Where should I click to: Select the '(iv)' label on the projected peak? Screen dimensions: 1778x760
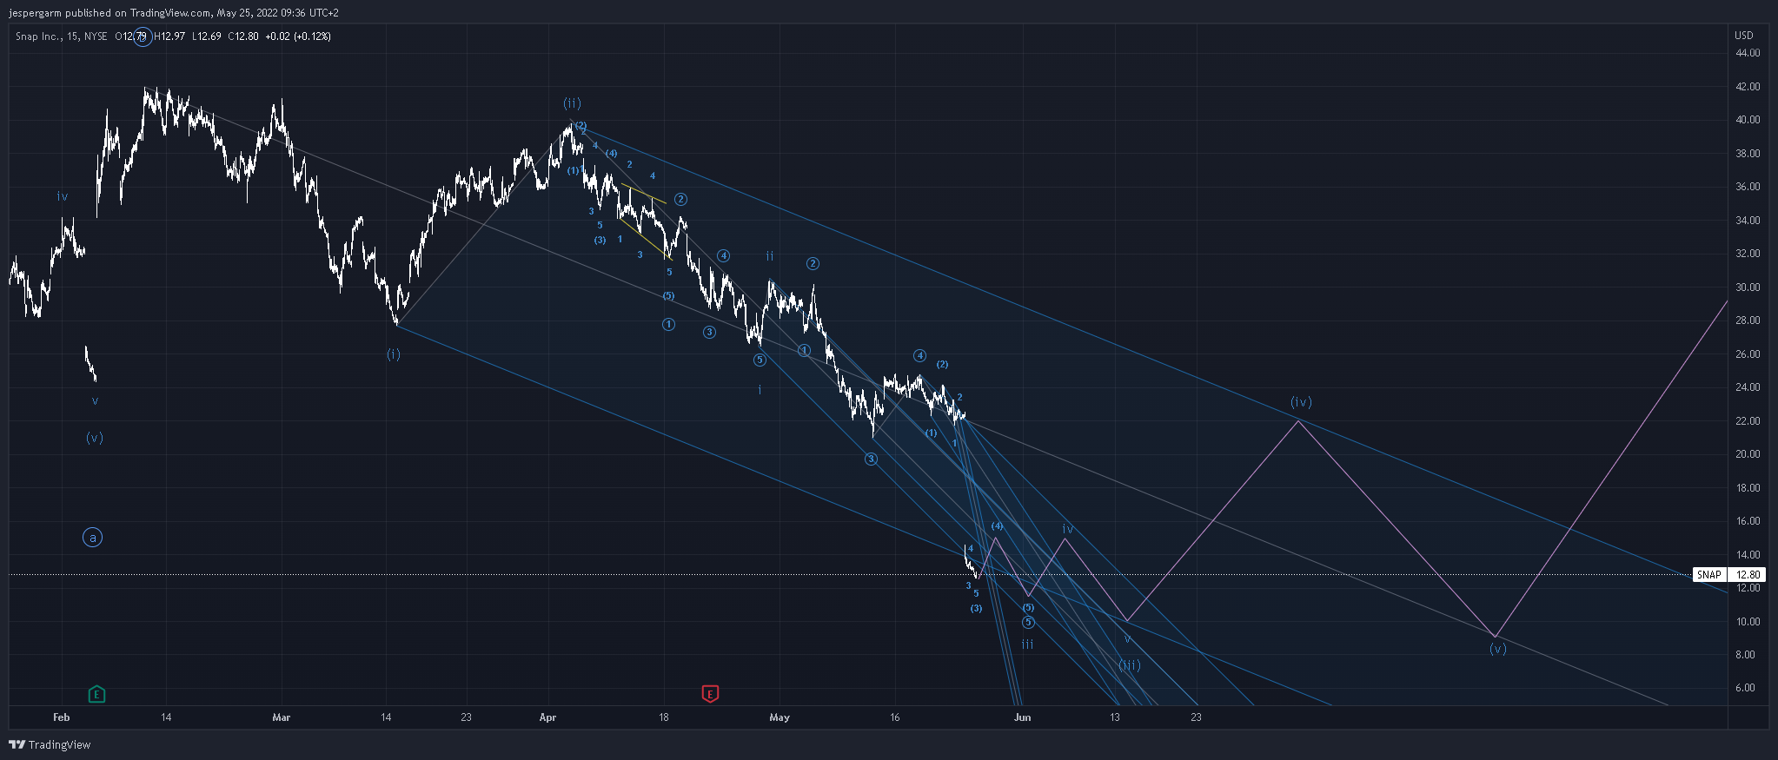click(x=1301, y=402)
